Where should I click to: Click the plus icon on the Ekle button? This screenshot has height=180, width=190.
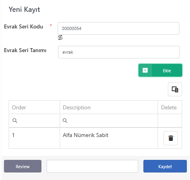pos(145,70)
